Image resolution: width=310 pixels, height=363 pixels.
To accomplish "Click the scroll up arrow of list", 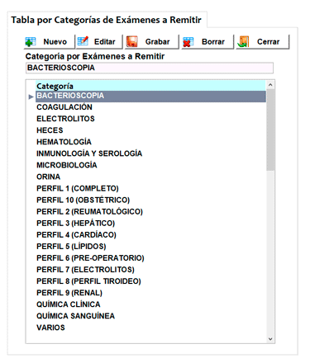I will (270, 85).
